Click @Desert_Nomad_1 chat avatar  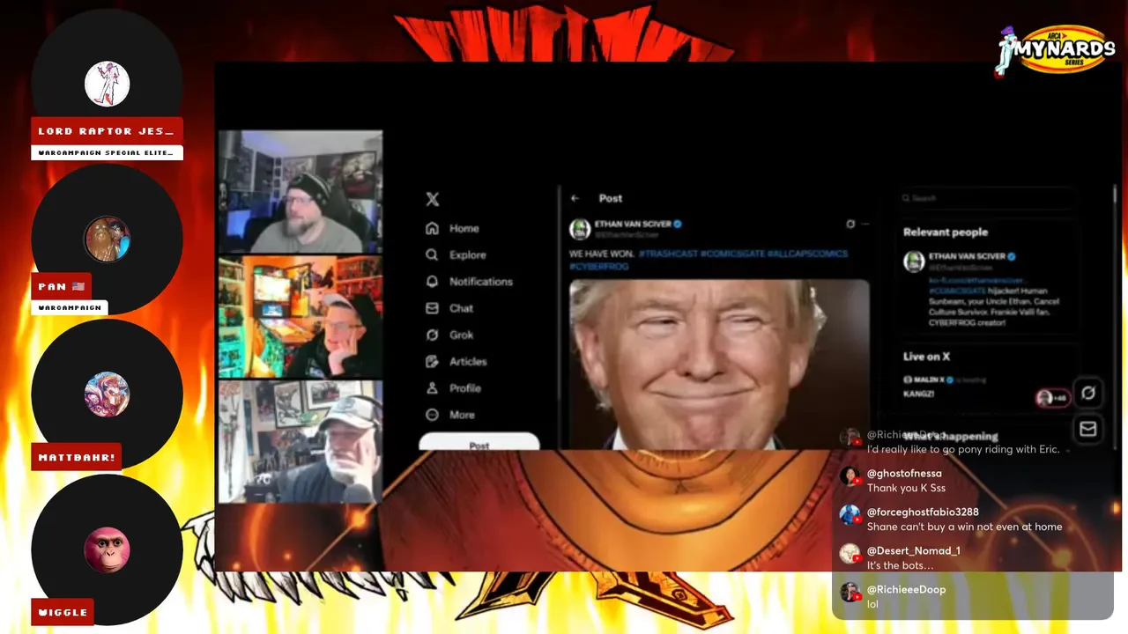[850, 554]
